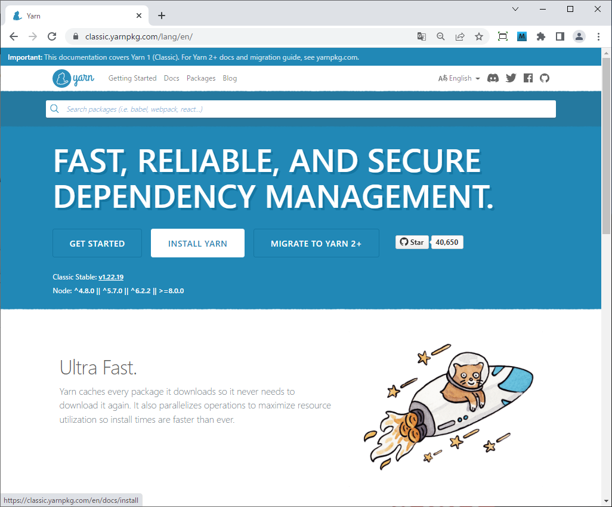Go back with the browser back arrow
This screenshot has height=507, width=612.
(14, 37)
